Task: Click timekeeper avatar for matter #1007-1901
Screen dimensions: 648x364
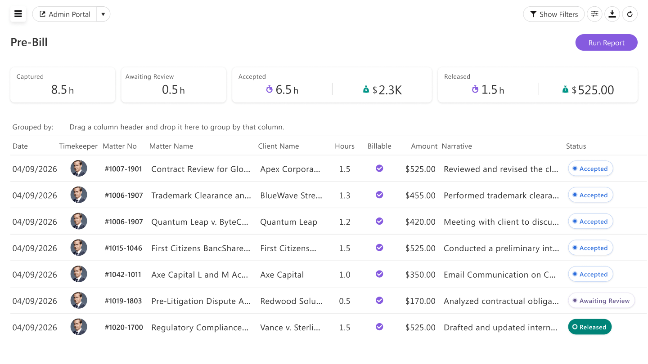Action: (79, 169)
